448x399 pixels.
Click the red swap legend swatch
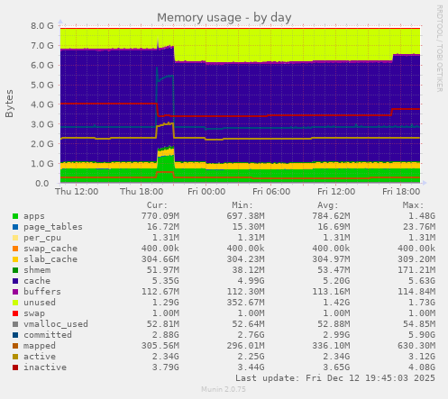tap(15, 313)
